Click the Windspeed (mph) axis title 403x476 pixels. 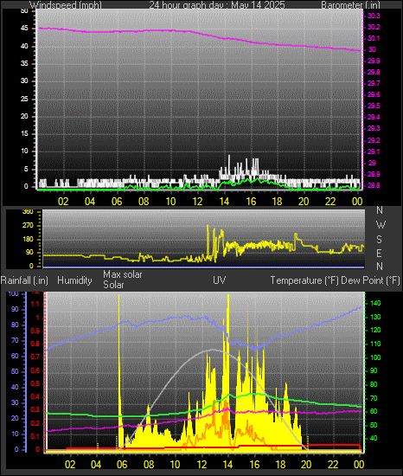(x=66, y=5)
